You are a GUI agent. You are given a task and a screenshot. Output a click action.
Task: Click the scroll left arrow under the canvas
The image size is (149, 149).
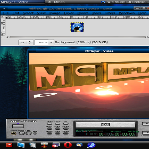pyautogui.click(x=7, y=37)
